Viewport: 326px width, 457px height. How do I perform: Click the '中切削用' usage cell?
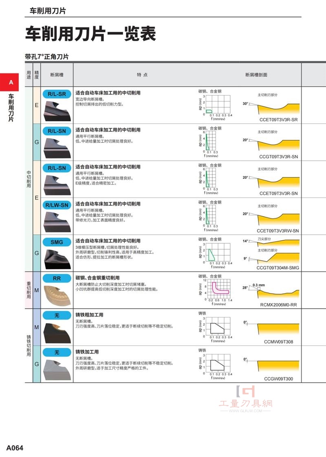point(29,179)
